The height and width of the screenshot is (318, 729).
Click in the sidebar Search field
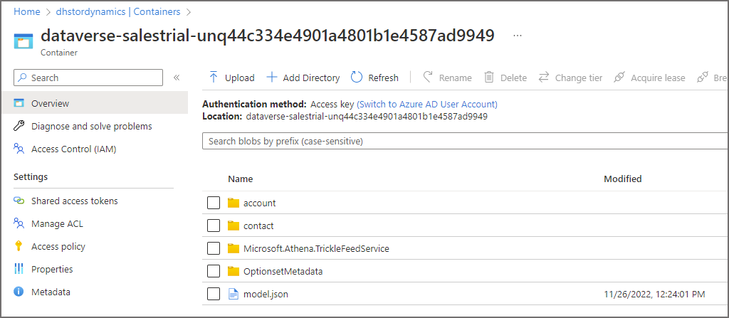pyautogui.click(x=88, y=78)
